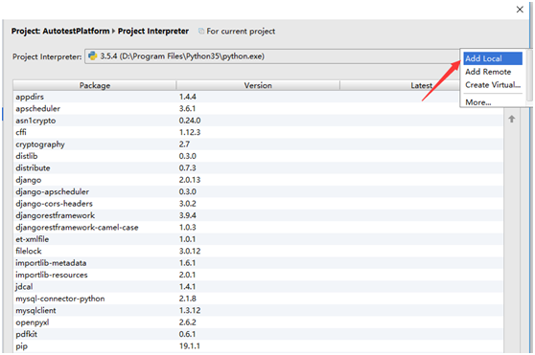Select the cryptography package row
The height and width of the screenshot is (355, 535).
tap(258, 144)
